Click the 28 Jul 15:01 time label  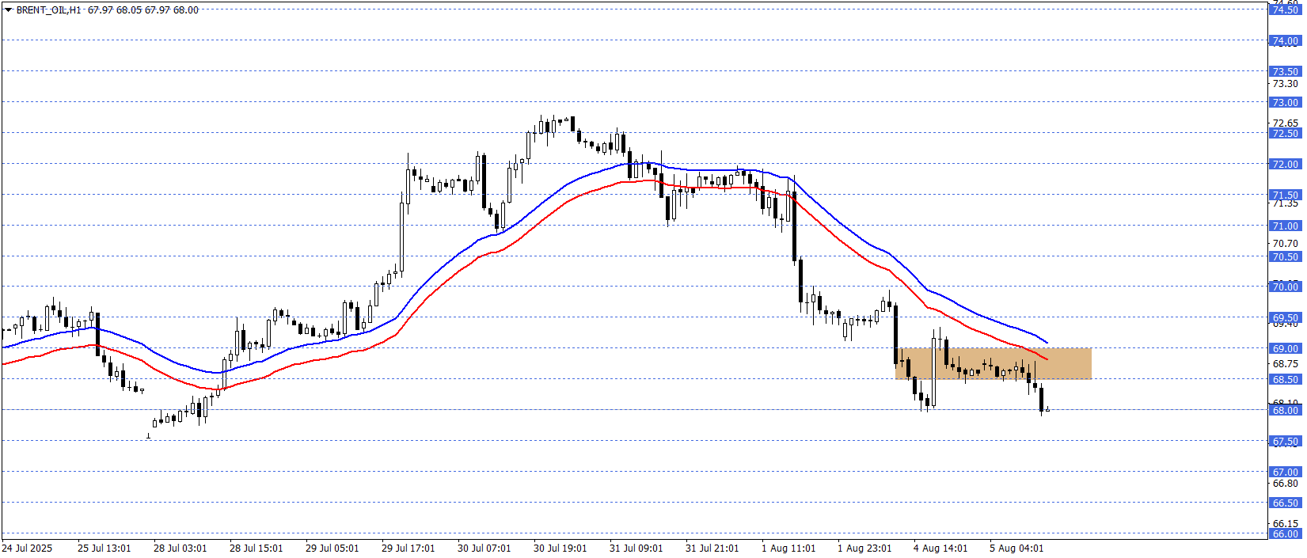point(256,548)
